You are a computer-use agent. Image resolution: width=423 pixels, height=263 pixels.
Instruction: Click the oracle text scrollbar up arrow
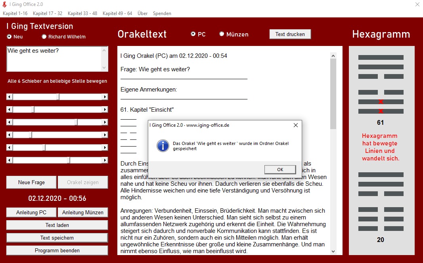coord(333,56)
